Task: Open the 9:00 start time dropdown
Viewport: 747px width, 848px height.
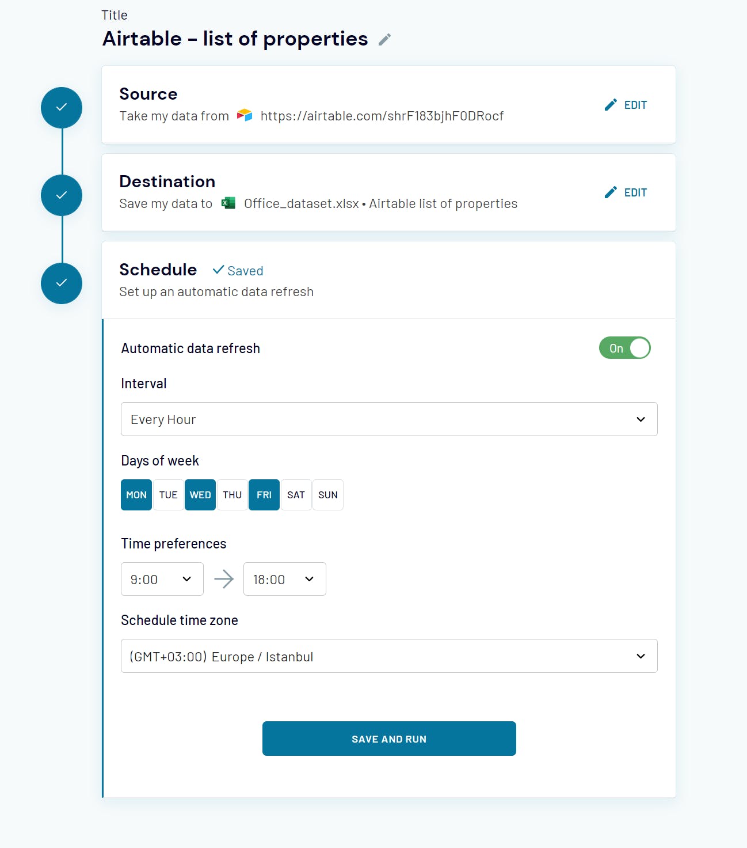Action: pos(162,579)
